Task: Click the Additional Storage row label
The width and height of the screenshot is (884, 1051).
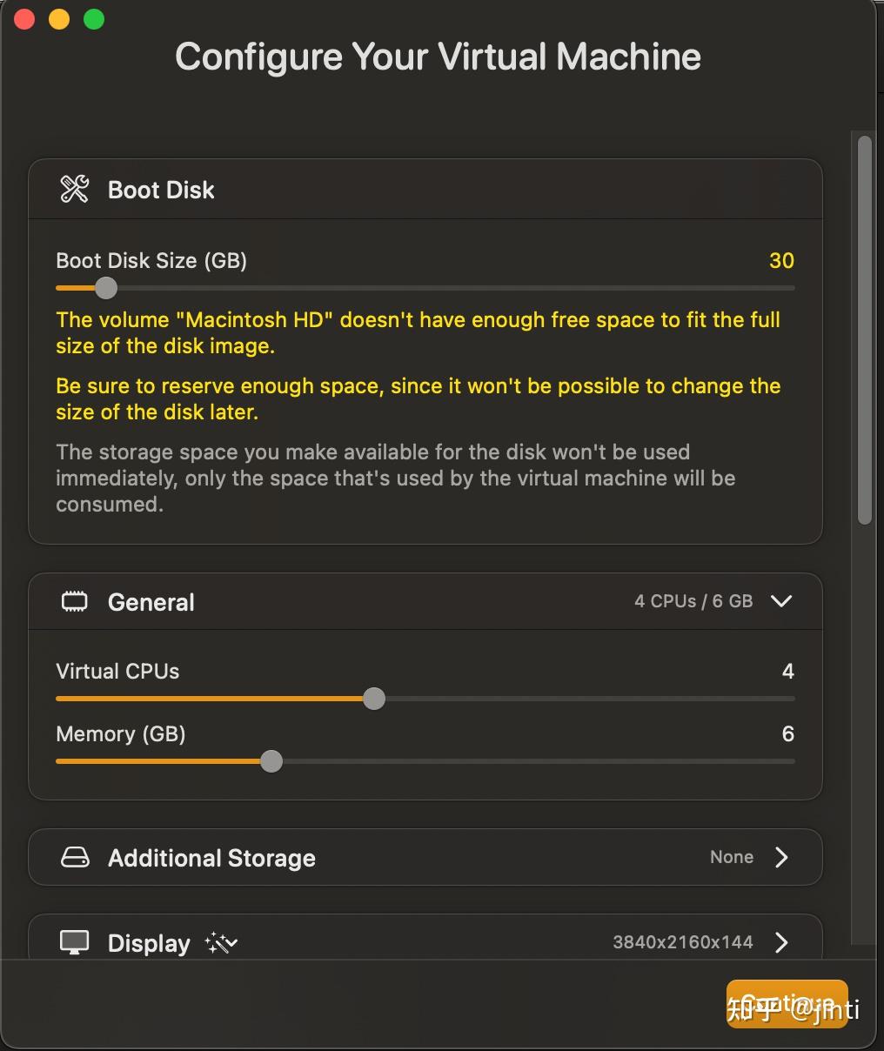Action: tap(211, 859)
